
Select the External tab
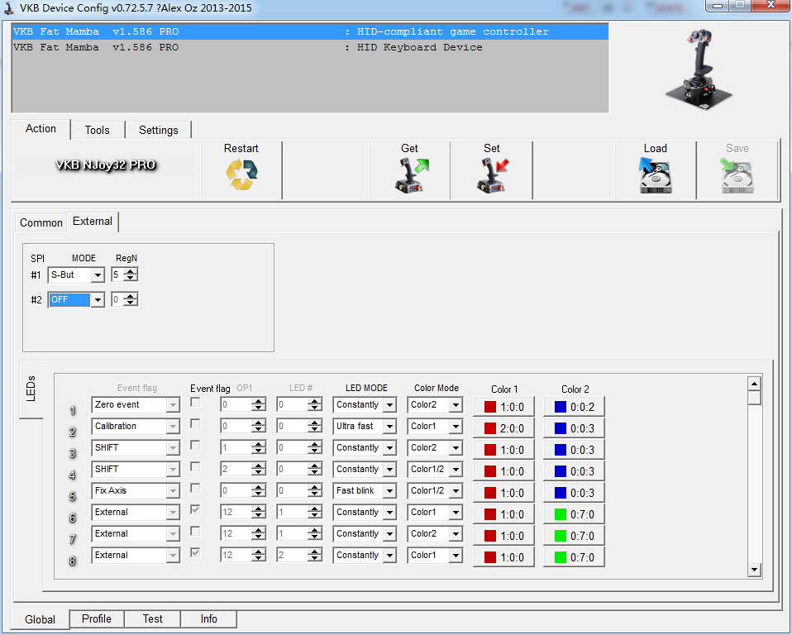click(93, 222)
